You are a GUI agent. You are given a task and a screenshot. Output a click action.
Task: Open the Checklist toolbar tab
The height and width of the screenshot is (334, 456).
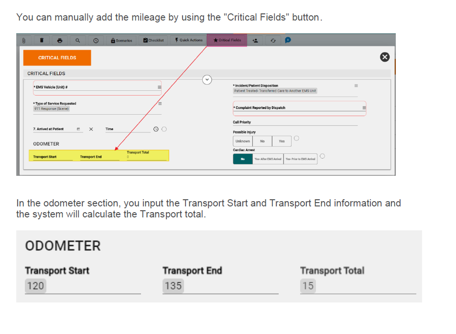153,41
